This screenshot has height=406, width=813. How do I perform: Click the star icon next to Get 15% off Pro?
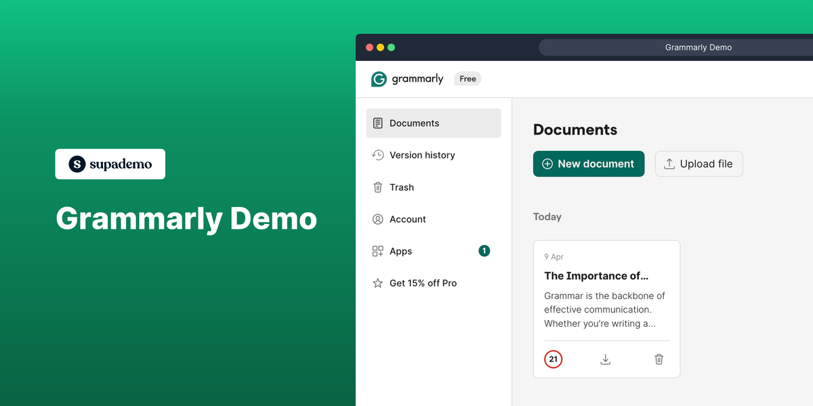[x=377, y=283]
